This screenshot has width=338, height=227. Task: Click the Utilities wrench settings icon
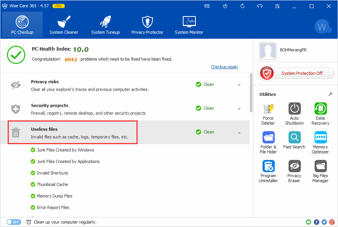(330, 94)
